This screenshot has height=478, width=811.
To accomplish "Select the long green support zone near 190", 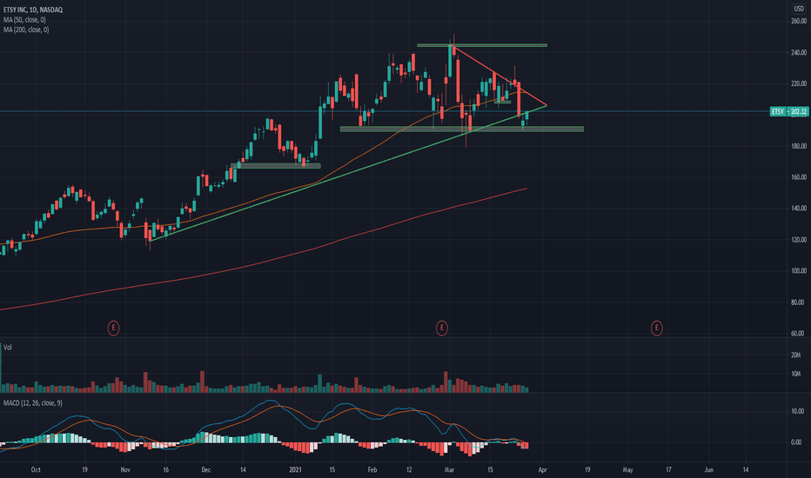I will [462, 129].
